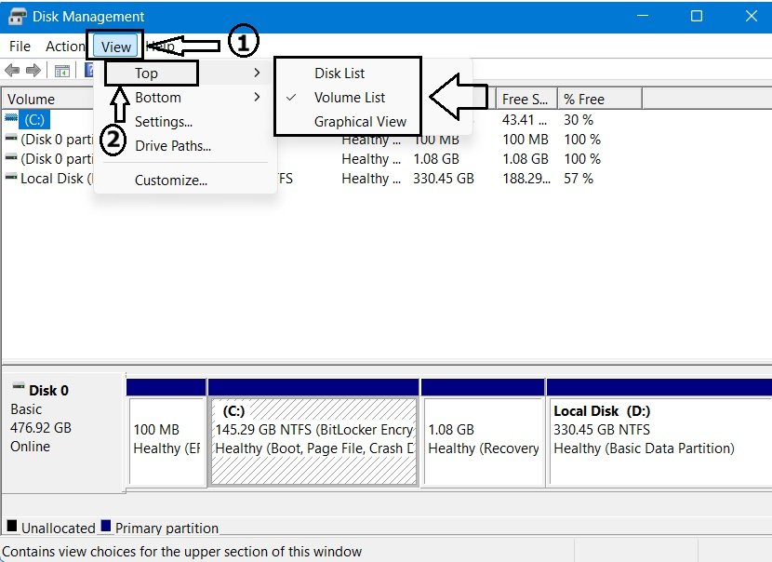Click the View menu
The height and width of the screenshot is (562, 772).
[115, 47]
